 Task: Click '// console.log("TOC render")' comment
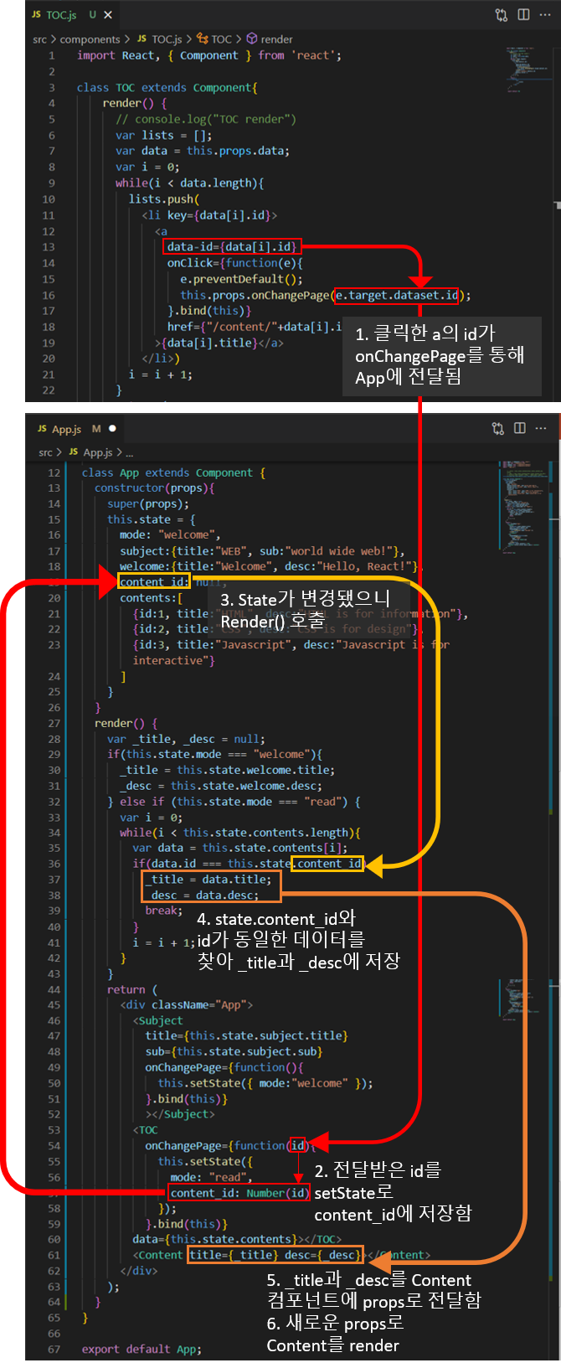(206, 119)
